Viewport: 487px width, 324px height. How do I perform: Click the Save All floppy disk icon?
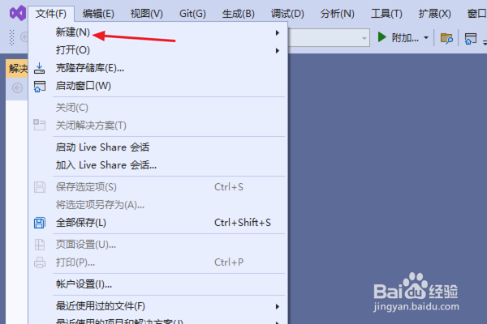click(x=40, y=223)
